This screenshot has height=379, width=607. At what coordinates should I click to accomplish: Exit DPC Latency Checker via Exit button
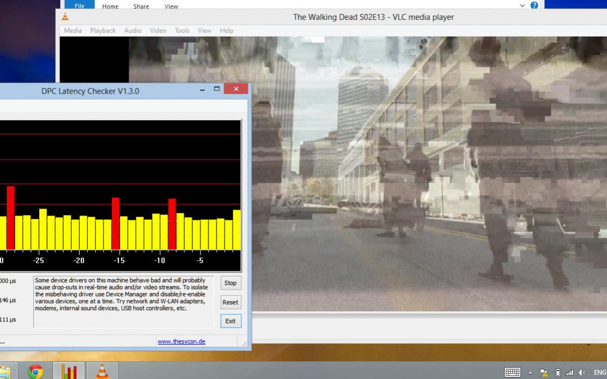point(231,321)
